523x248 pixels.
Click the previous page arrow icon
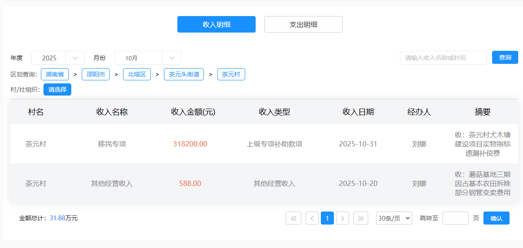coord(312,218)
